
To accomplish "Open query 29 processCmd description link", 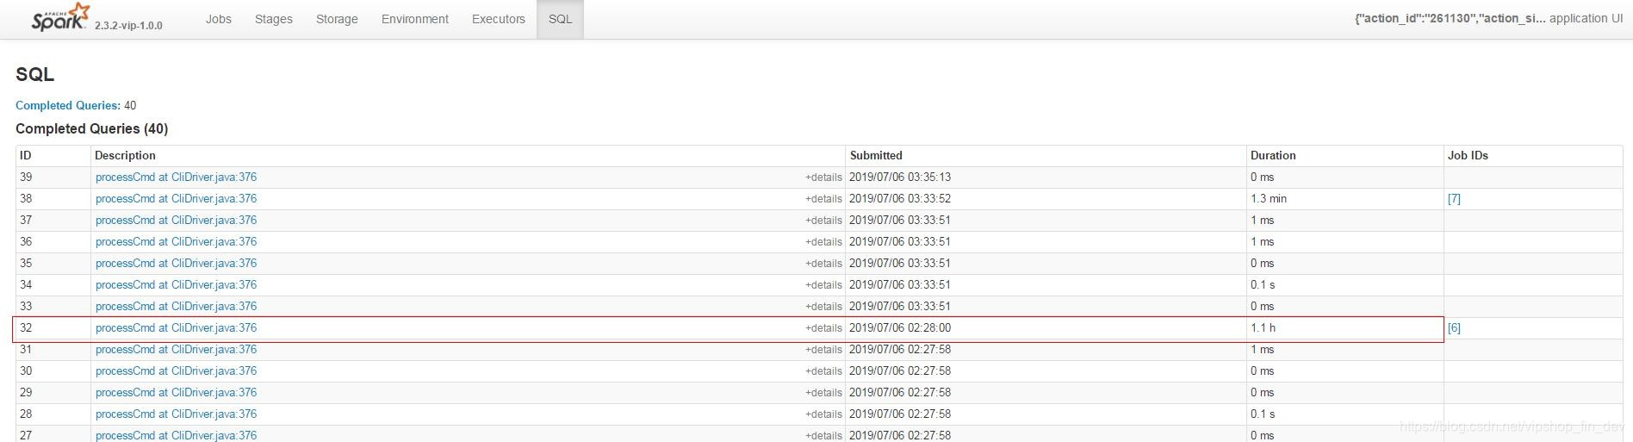I will 177,393.
